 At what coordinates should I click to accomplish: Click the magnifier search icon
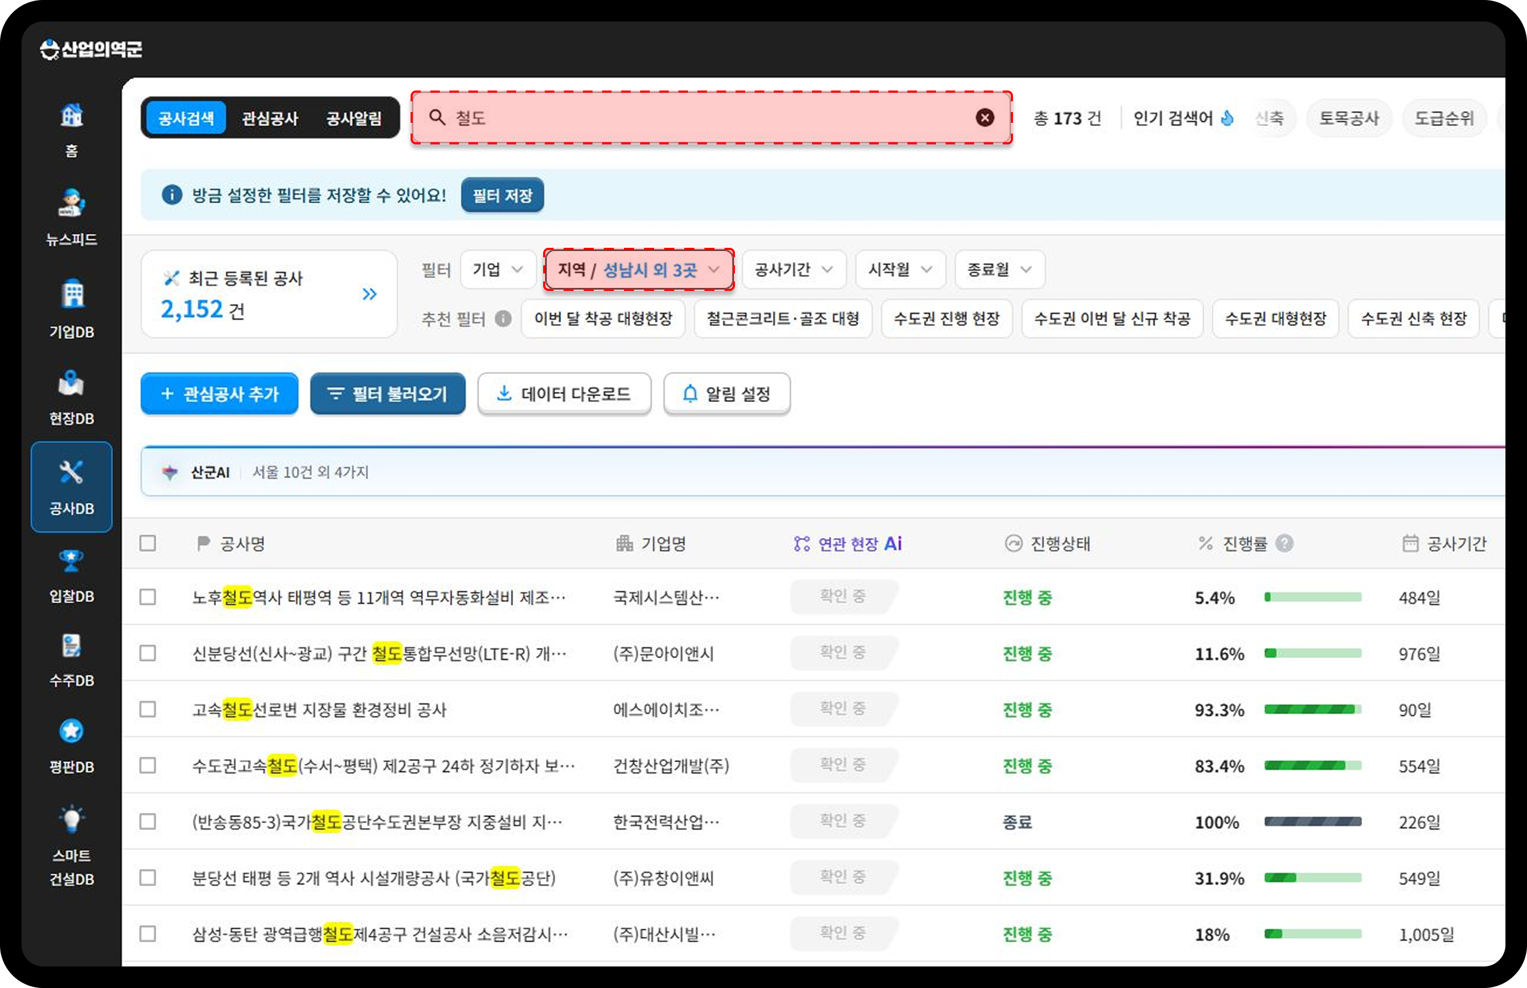pyautogui.click(x=437, y=117)
